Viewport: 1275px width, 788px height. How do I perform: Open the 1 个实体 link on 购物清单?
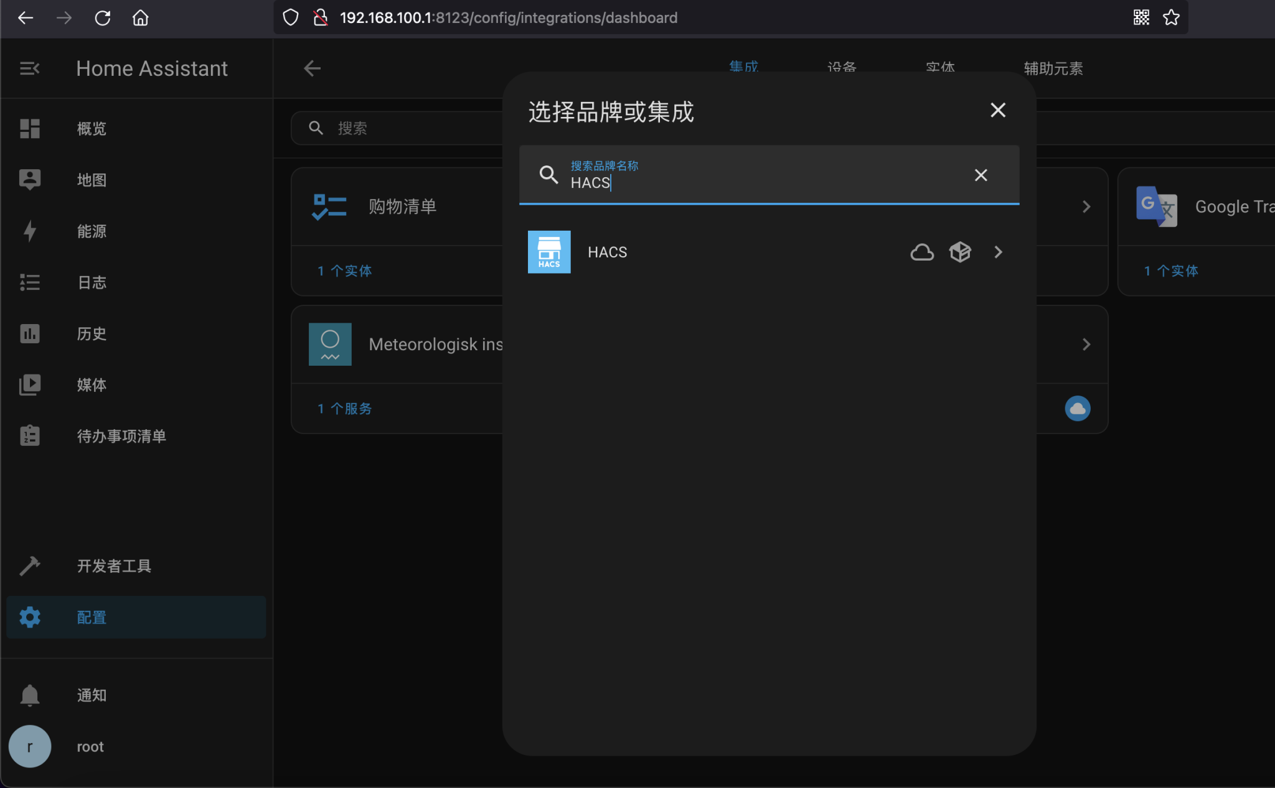[344, 271]
